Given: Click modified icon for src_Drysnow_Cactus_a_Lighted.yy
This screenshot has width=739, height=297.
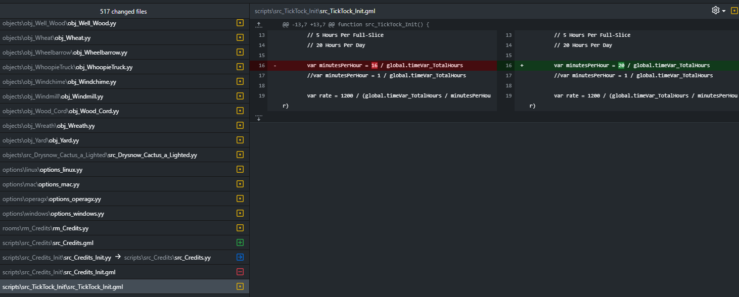Looking at the screenshot, I should pyautogui.click(x=240, y=155).
